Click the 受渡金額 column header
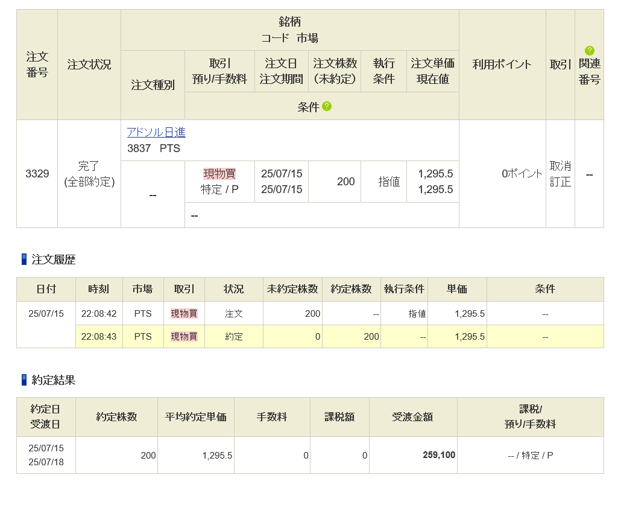The width and height of the screenshot is (621, 528). click(412, 417)
